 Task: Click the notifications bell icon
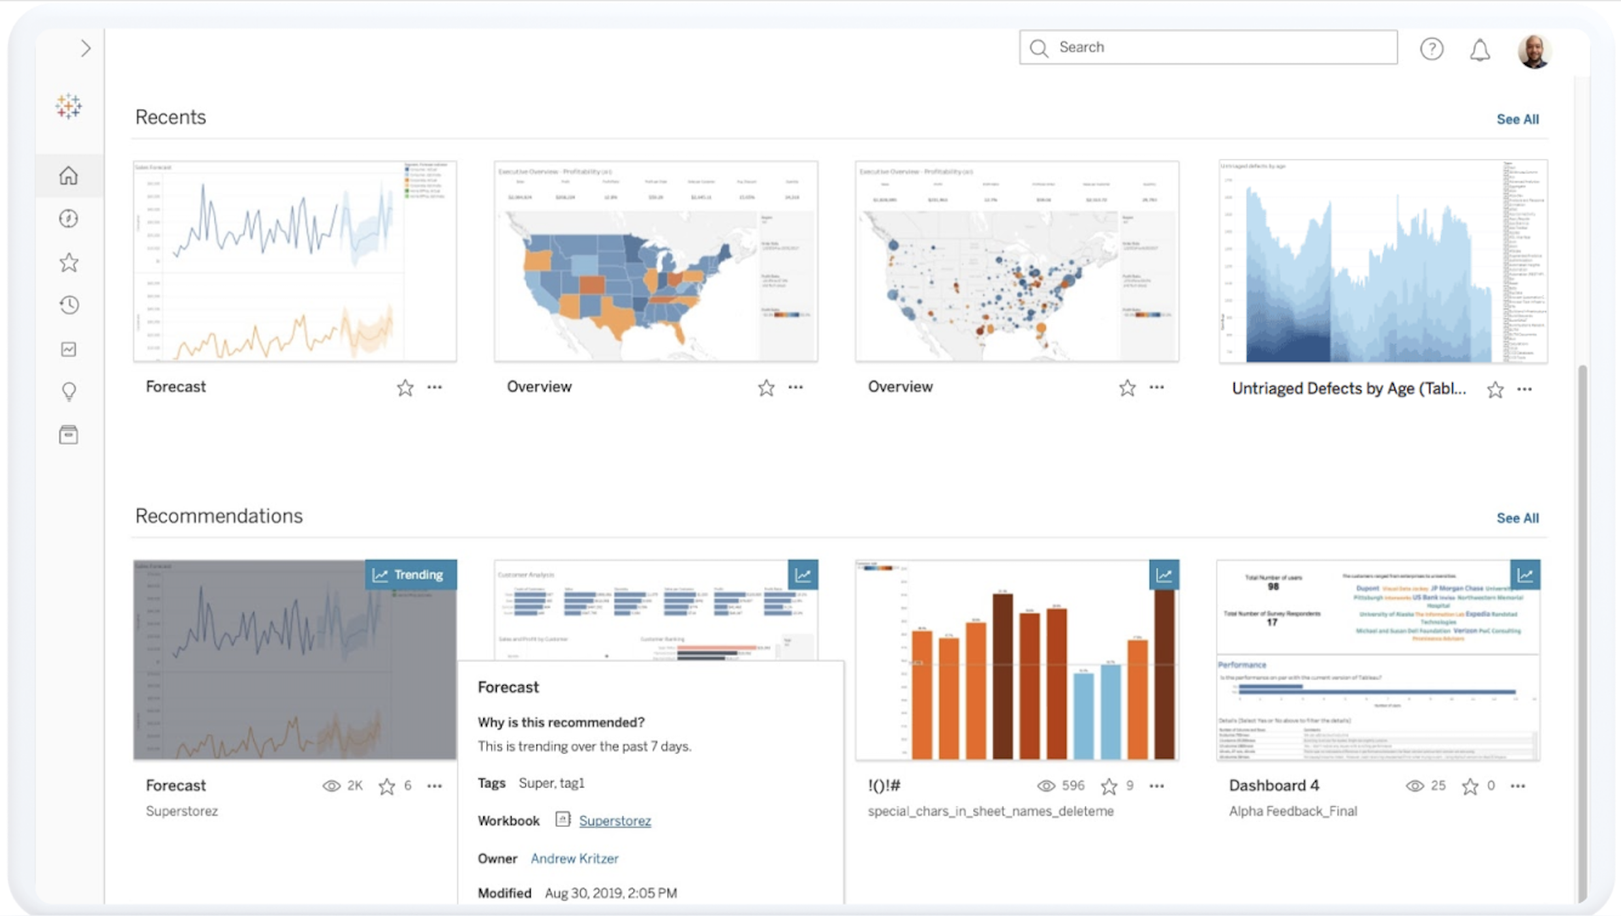(x=1479, y=50)
